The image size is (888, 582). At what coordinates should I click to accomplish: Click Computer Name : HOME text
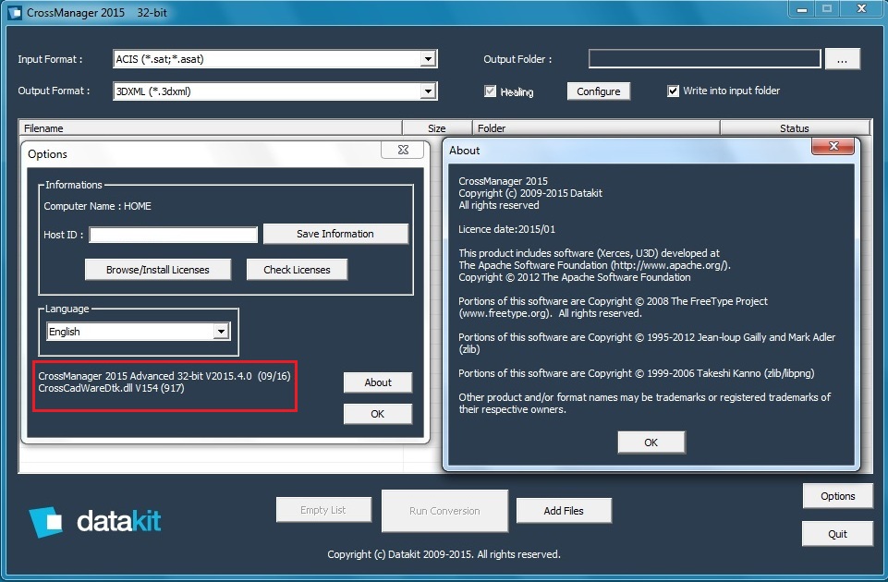(97, 206)
